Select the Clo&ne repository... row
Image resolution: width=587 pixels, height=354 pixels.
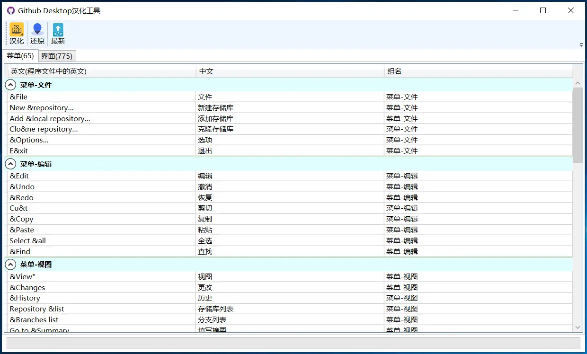pos(290,129)
